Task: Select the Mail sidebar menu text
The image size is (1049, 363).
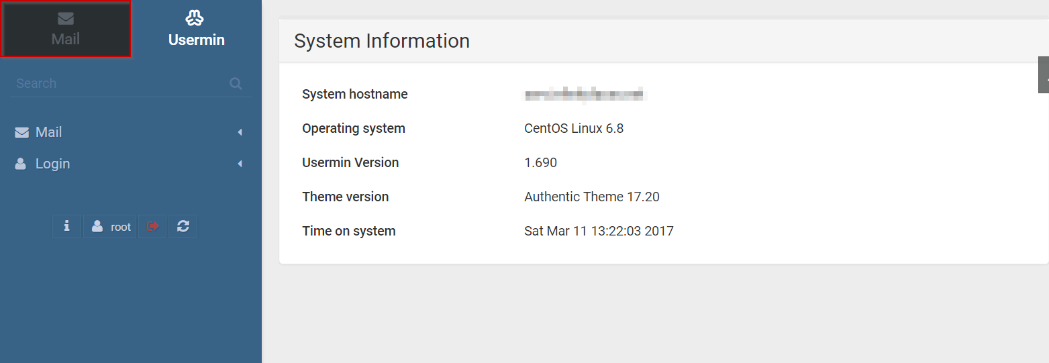Action: coord(49,132)
